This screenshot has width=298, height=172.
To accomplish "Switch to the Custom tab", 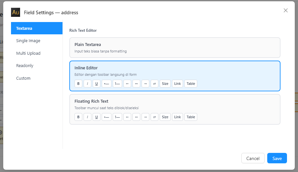I will 37,78.
